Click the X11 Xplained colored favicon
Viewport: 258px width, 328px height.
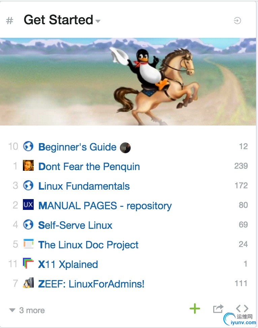28,264
